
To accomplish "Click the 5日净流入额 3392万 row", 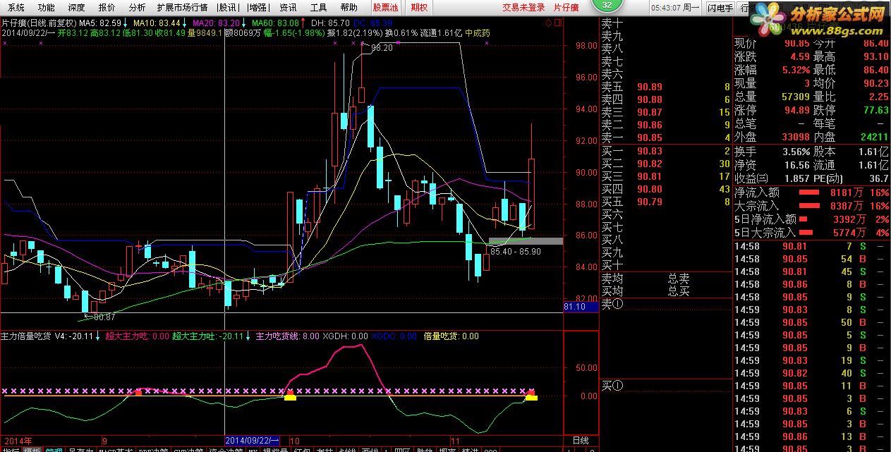I will pyautogui.click(x=812, y=219).
